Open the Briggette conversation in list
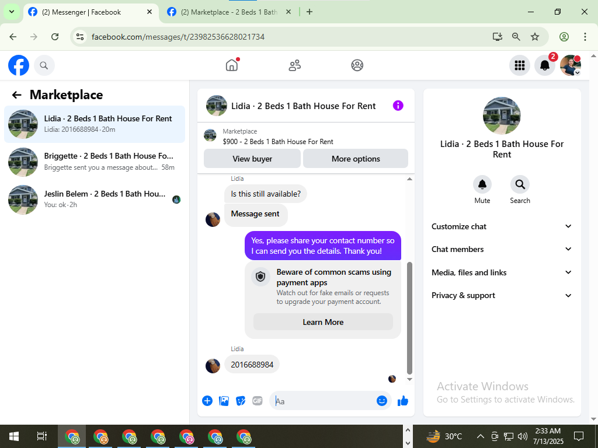 [x=95, y=162]
